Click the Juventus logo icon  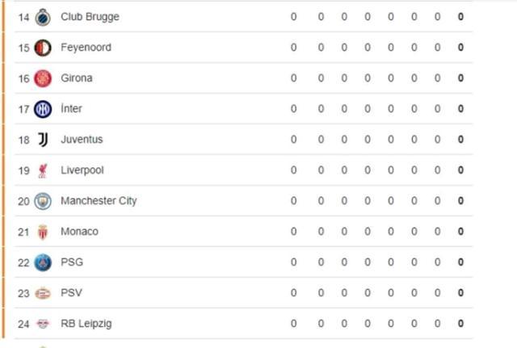tap(43, 140)
